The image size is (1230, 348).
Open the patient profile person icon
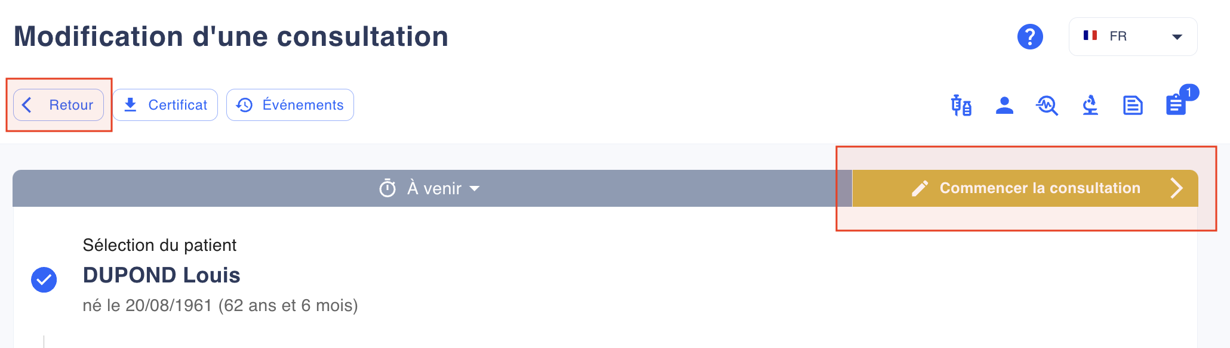click(x=1005, y=105)
